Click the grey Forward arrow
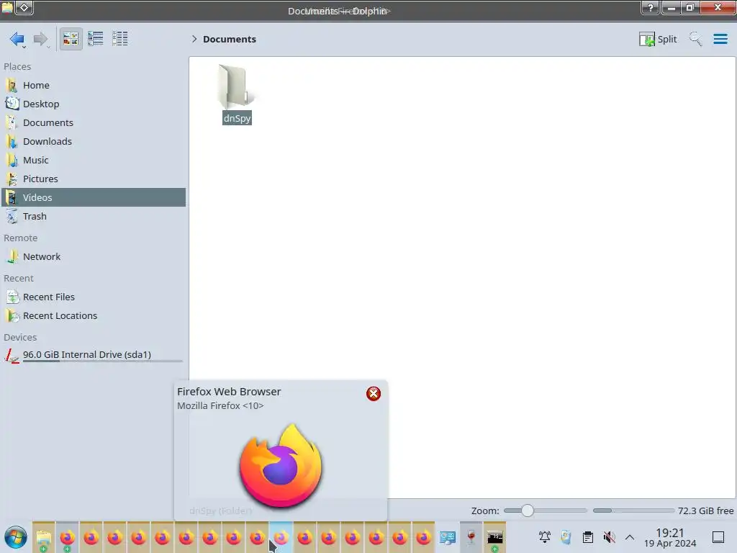 click(41, 39)
